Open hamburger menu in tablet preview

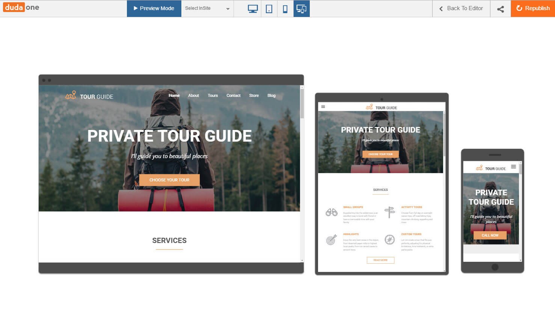coord(323,107)
